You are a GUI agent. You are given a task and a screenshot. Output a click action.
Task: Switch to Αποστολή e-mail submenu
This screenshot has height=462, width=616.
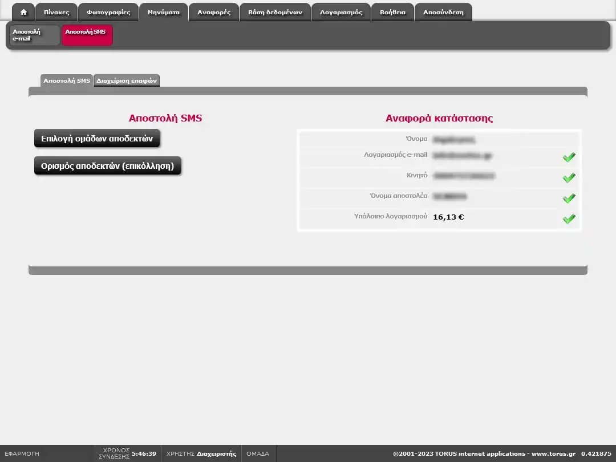point(35,35)
